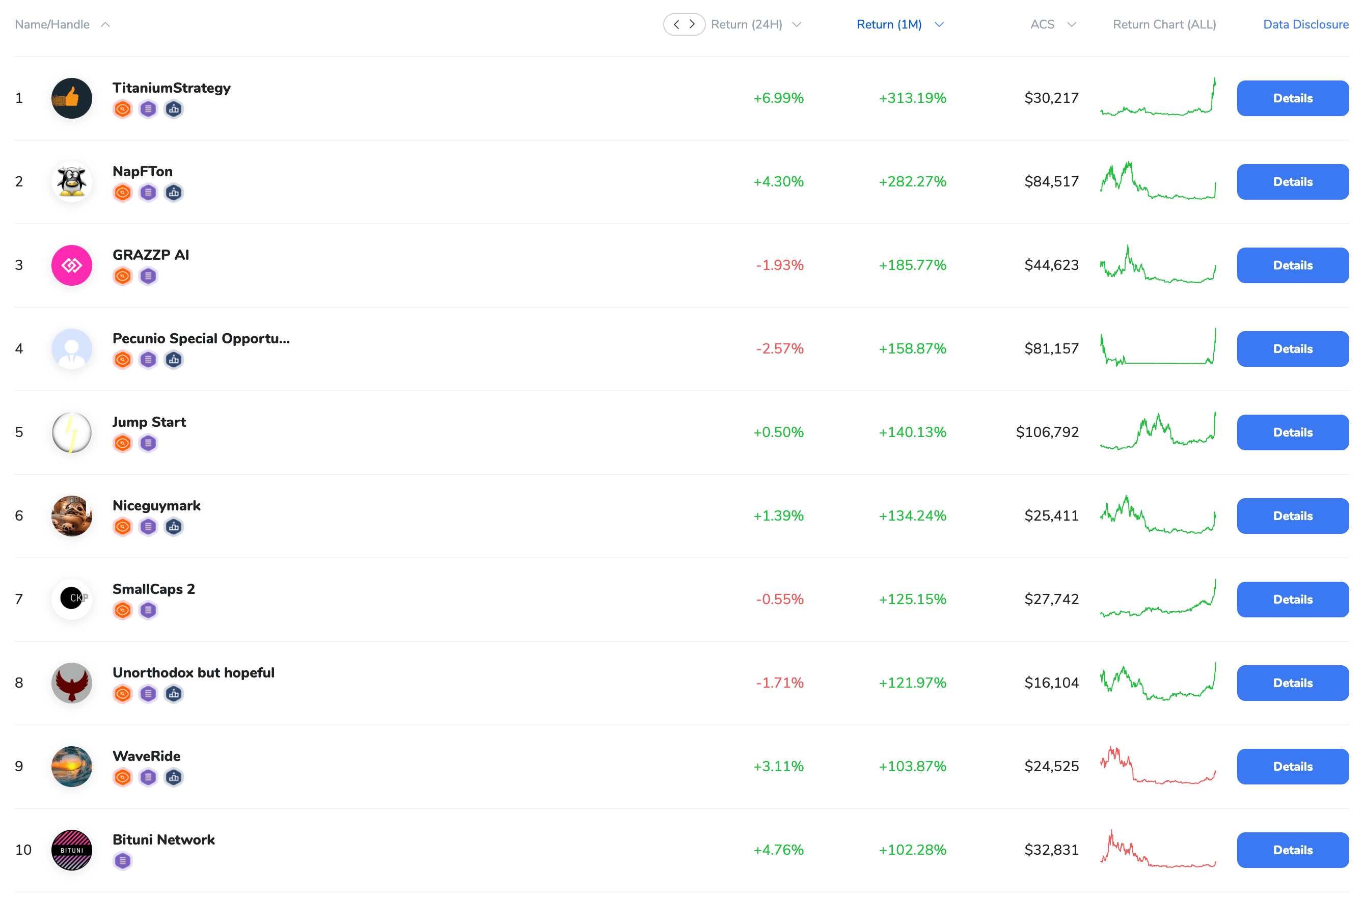Navigate columns with the right chevron arrow
The width and height of the screenshot is (1364, 923).
(693, 24)
